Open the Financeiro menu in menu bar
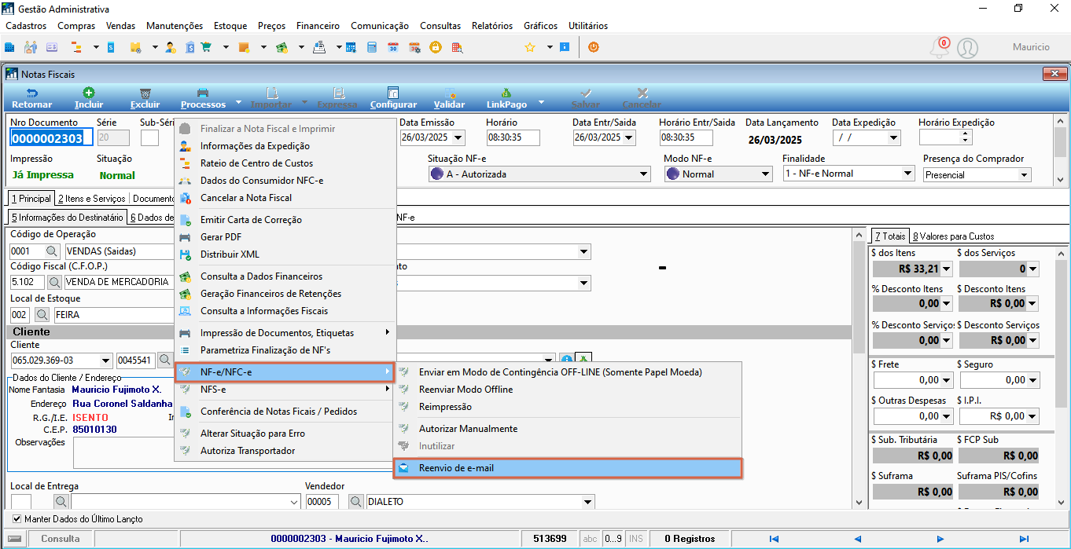The image size is (1071, 549). (x=318, y=26)
